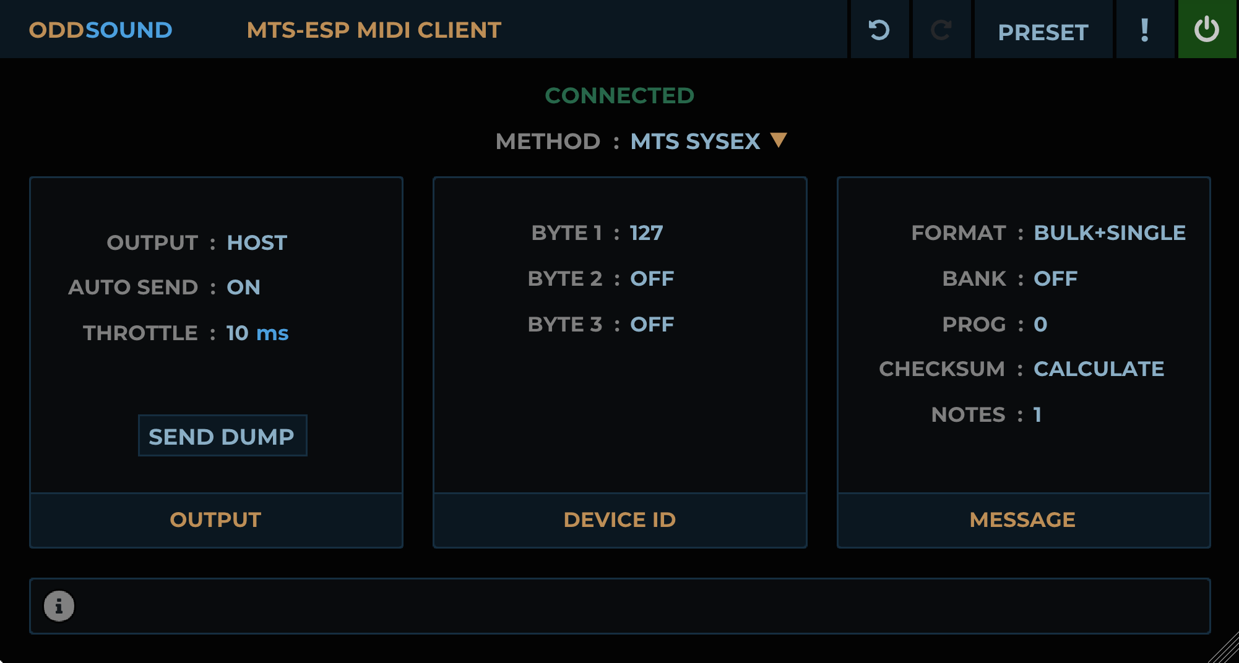This screenshot has height=663, width=1239.
Task: Click the MTS-ESP MIDI CLIENT title
Action: click(x=374, y=30)
